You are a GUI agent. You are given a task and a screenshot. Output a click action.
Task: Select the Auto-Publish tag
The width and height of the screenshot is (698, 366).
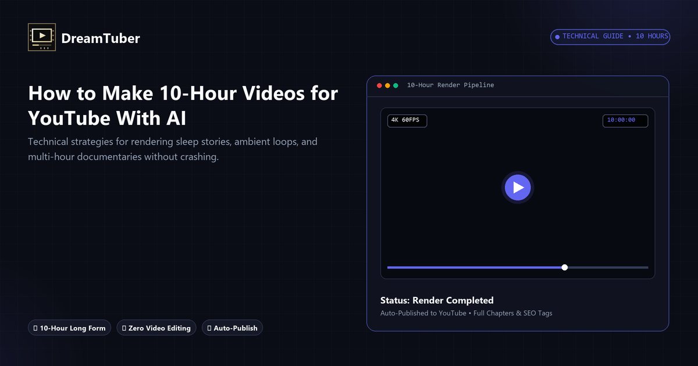(x=233, y=328)
